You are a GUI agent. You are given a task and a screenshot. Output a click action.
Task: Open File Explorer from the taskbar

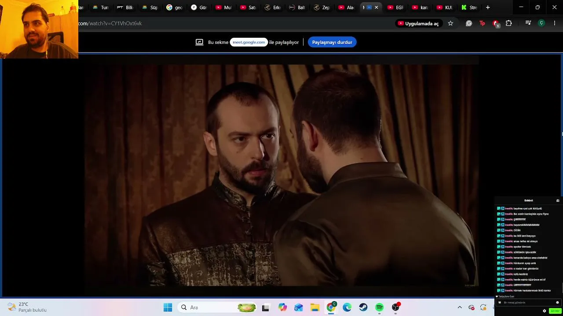314,308
